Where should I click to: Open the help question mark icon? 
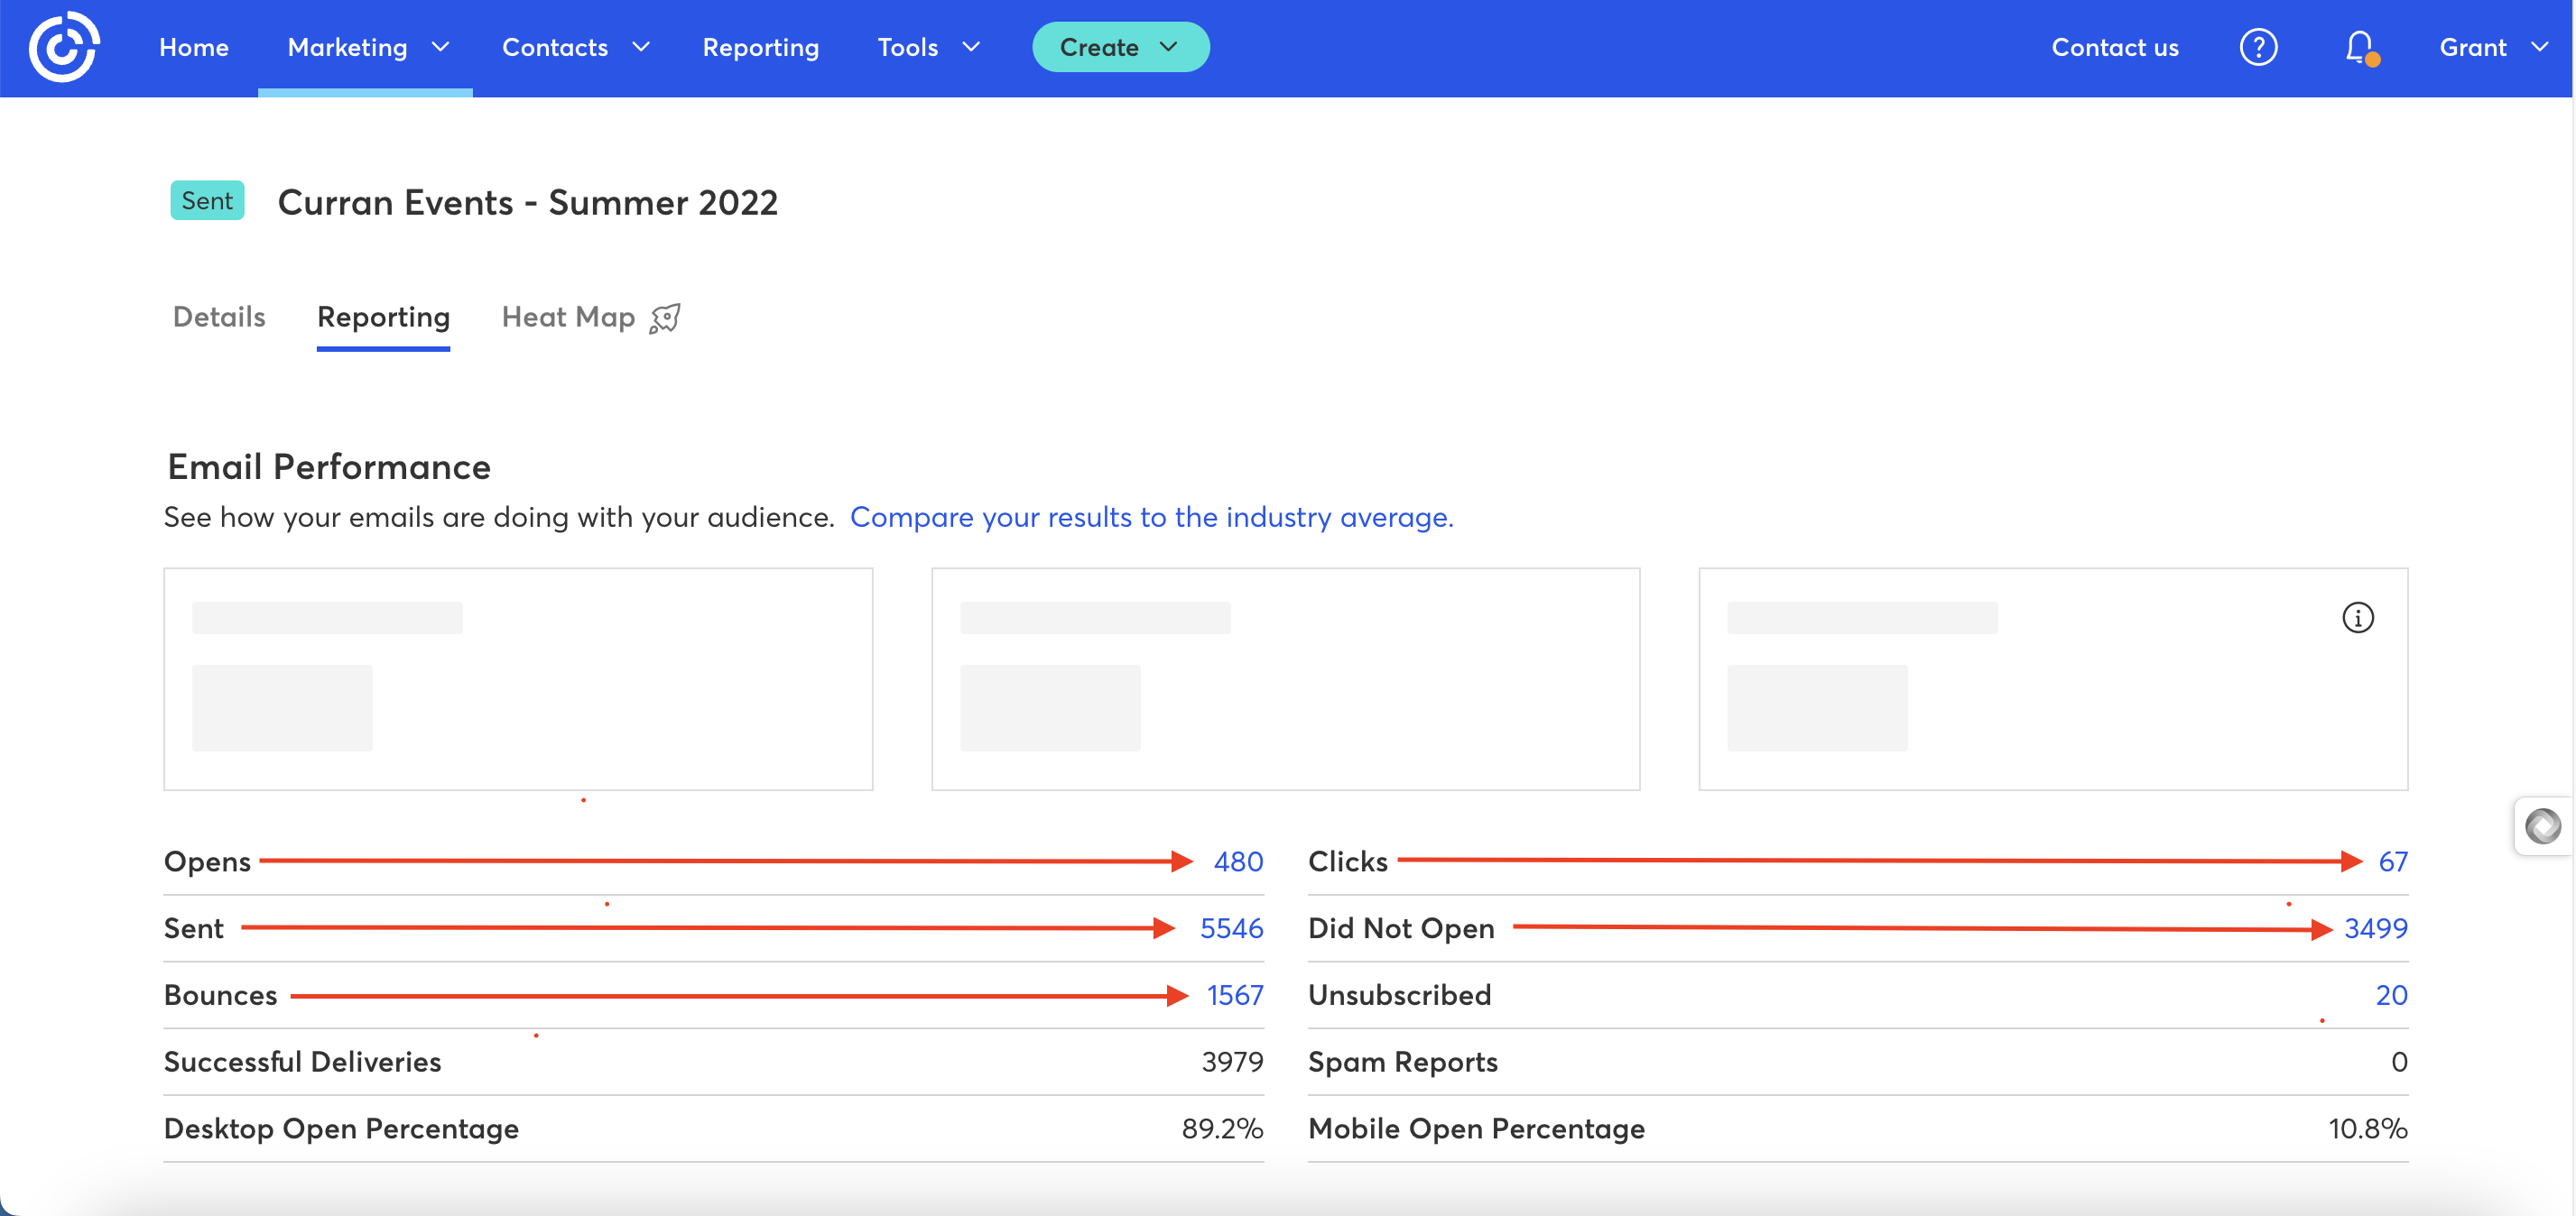pyautogui.click(x=2258, y=47)
